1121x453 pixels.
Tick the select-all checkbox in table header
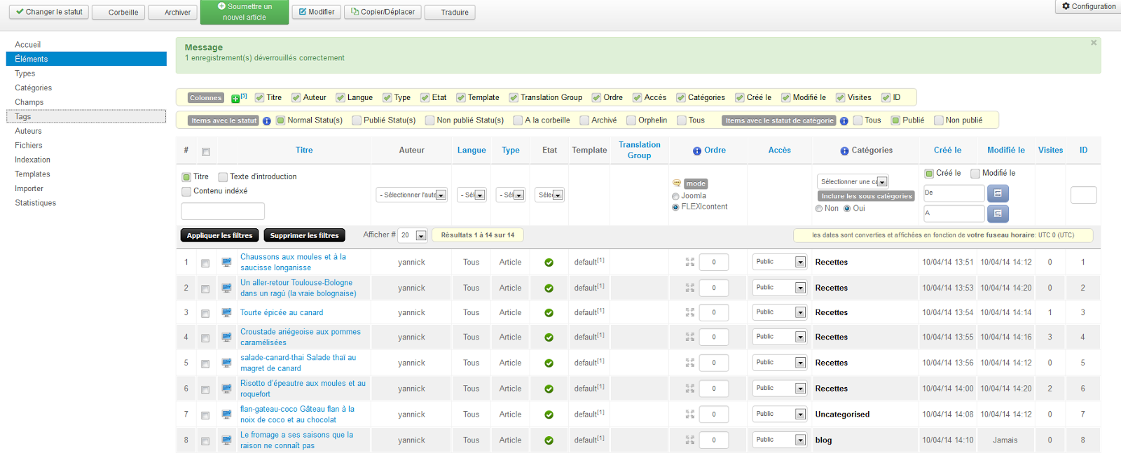(206, 152)
